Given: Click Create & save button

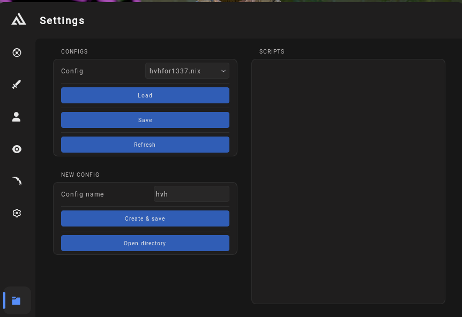Looking at the screenshot, I should pos(145,218).
